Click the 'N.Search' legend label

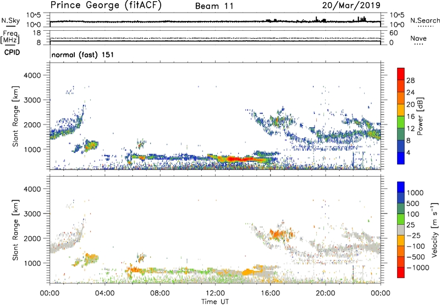pyautogui.click(x=425, y=20)
